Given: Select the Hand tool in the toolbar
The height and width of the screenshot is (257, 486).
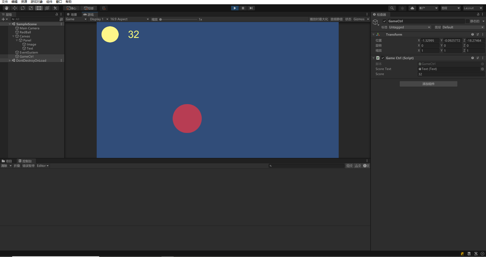Looking at the screenshot, I should pyautogui.click(x=7, y=8).
